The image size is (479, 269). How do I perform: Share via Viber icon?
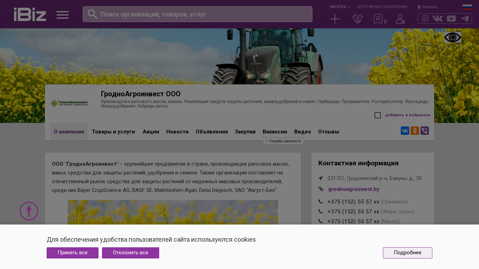pos(425,131)
